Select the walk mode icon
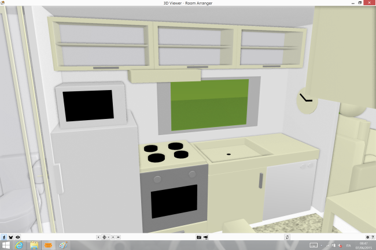Viewport: 376px width, 250px height. point(4,237)
